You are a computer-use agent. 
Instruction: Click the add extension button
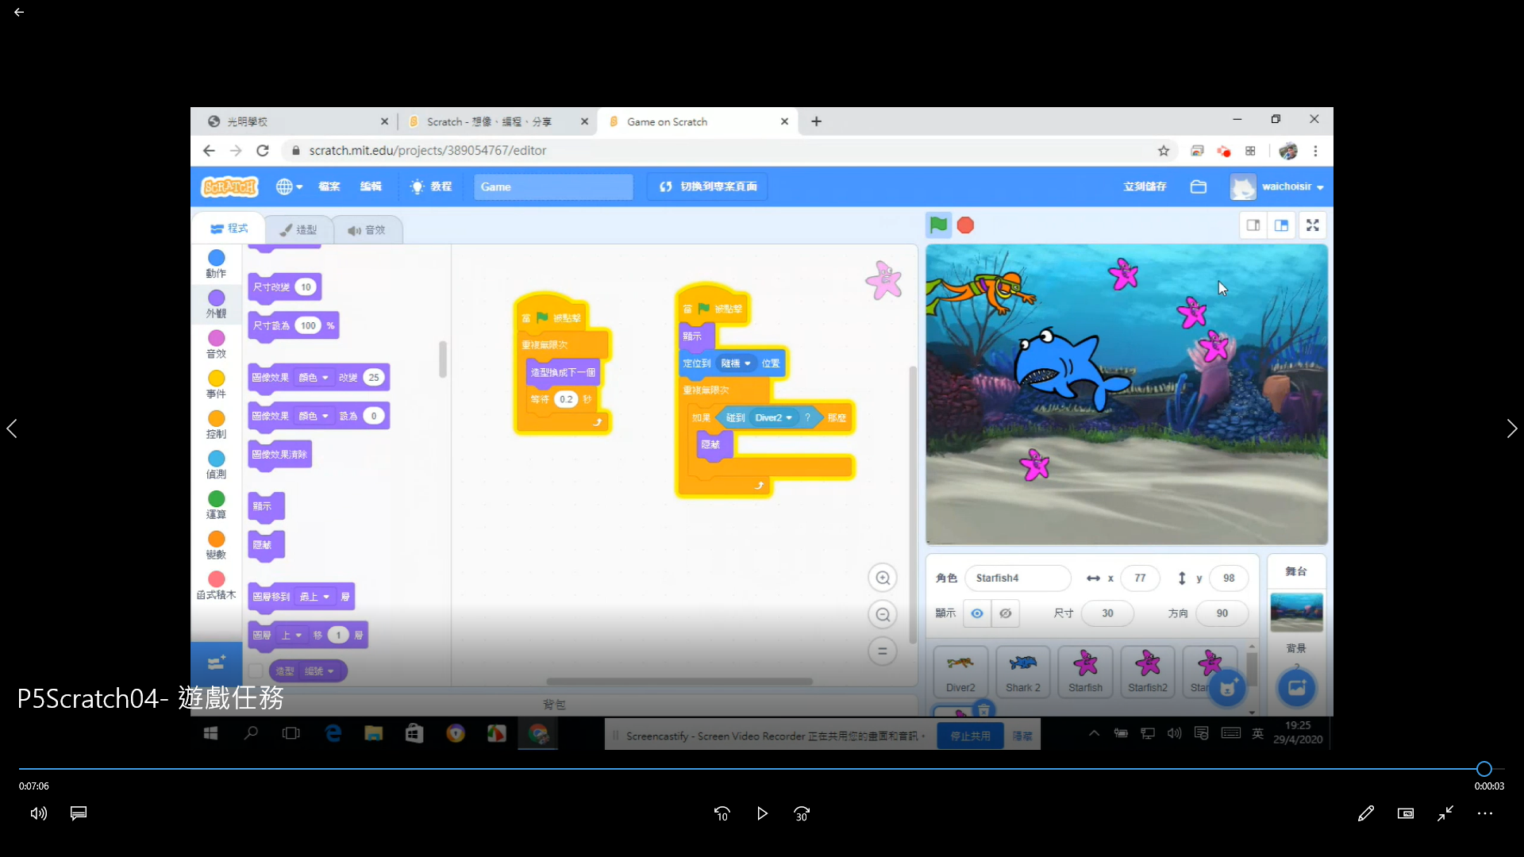[x=216, y=662]
